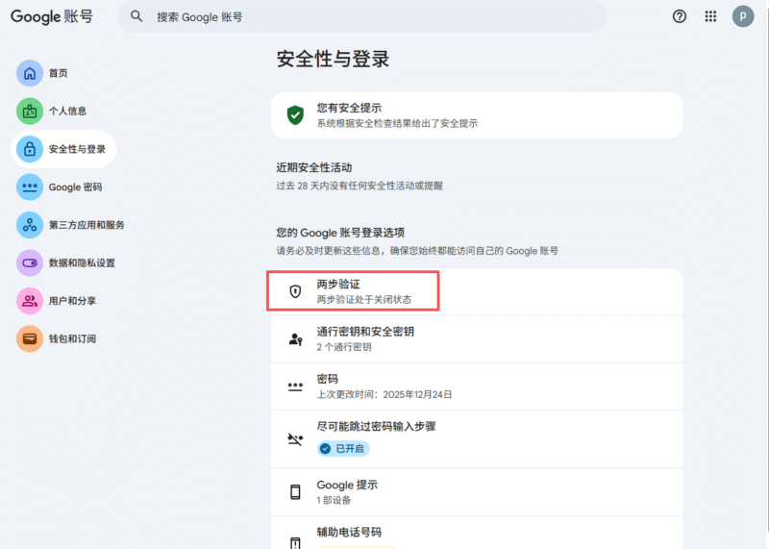
Task: Click the 通行密钥和安全密钥 person-key icon
Action: (x=295, y=339)
